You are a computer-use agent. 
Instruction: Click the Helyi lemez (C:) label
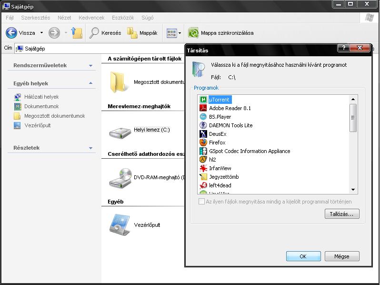tap(152, 130)
